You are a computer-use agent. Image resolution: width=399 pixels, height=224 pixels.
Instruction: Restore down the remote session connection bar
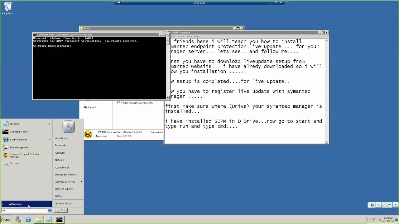(x=276, y=2)
